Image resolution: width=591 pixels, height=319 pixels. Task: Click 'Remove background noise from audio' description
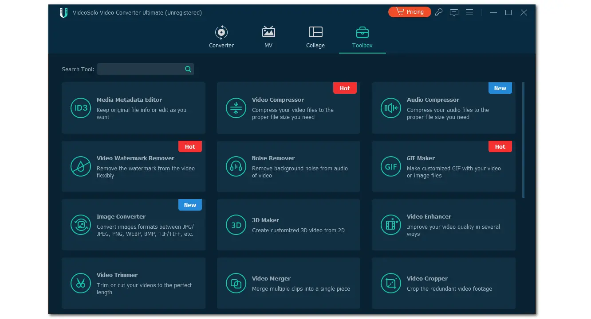click(x=300, y=172)
